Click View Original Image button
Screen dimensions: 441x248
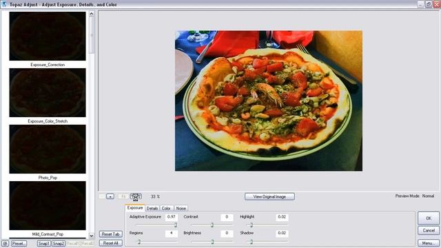tap(269, 196)
